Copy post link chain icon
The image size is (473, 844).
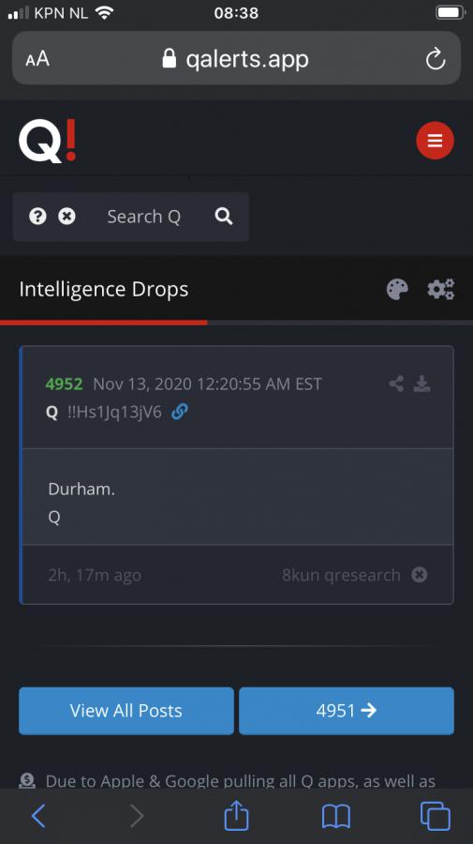point(179,413)
